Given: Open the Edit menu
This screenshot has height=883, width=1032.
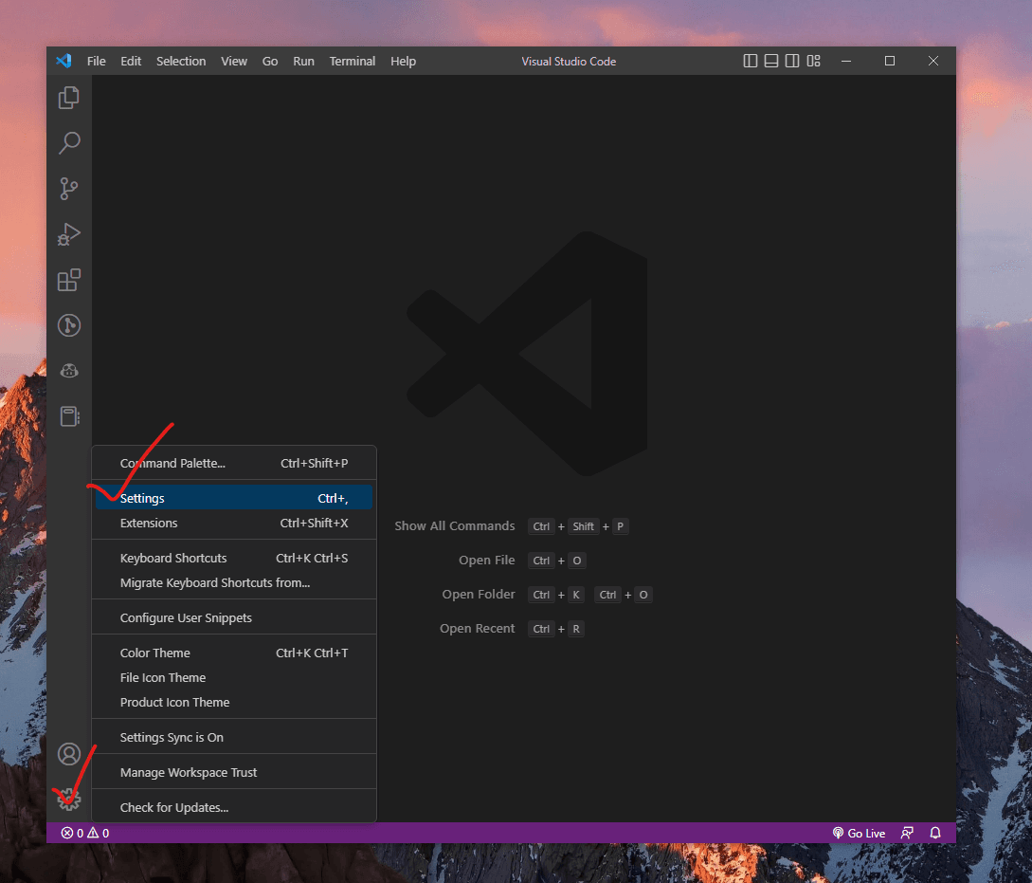Looking at the screenshot, I should pos(131,62).
